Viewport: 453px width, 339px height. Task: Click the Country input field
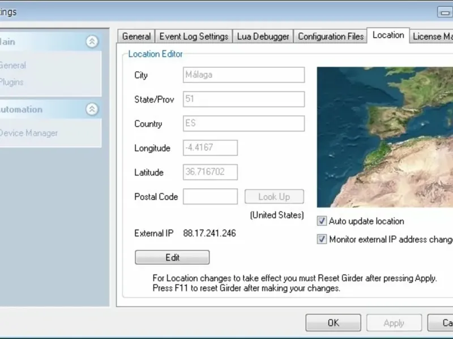point(243,123)
